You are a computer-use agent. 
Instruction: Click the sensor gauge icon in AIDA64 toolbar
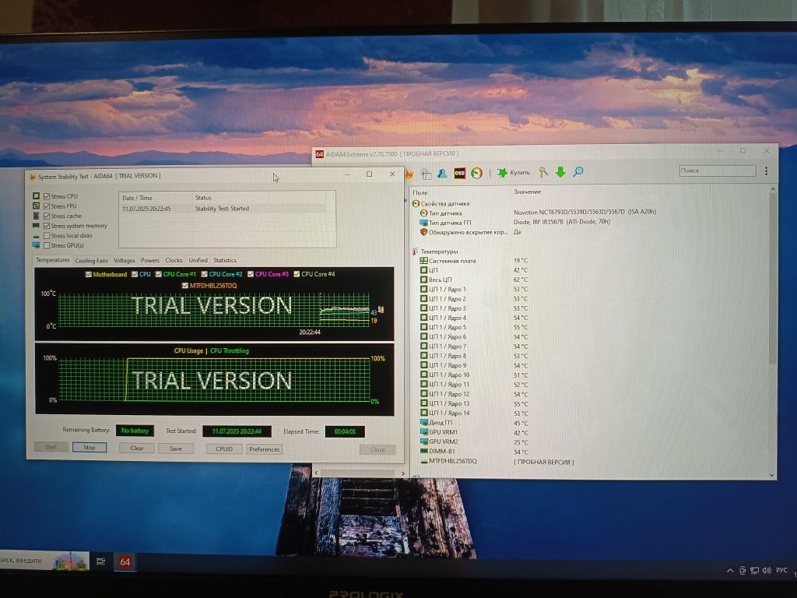pyautogui.click(x=476, y=173)
